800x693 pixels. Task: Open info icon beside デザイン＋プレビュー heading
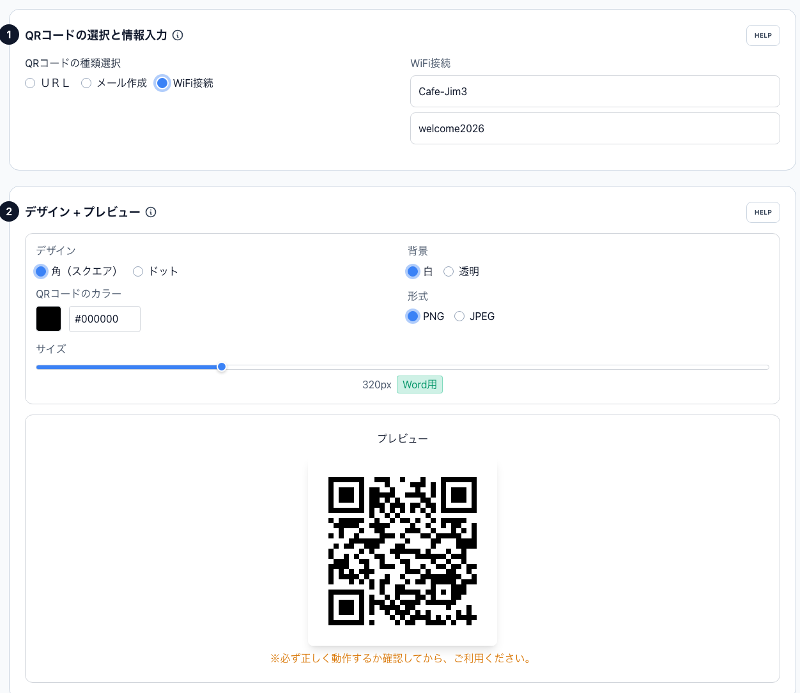pyautogui.click(x=151, y=212)
